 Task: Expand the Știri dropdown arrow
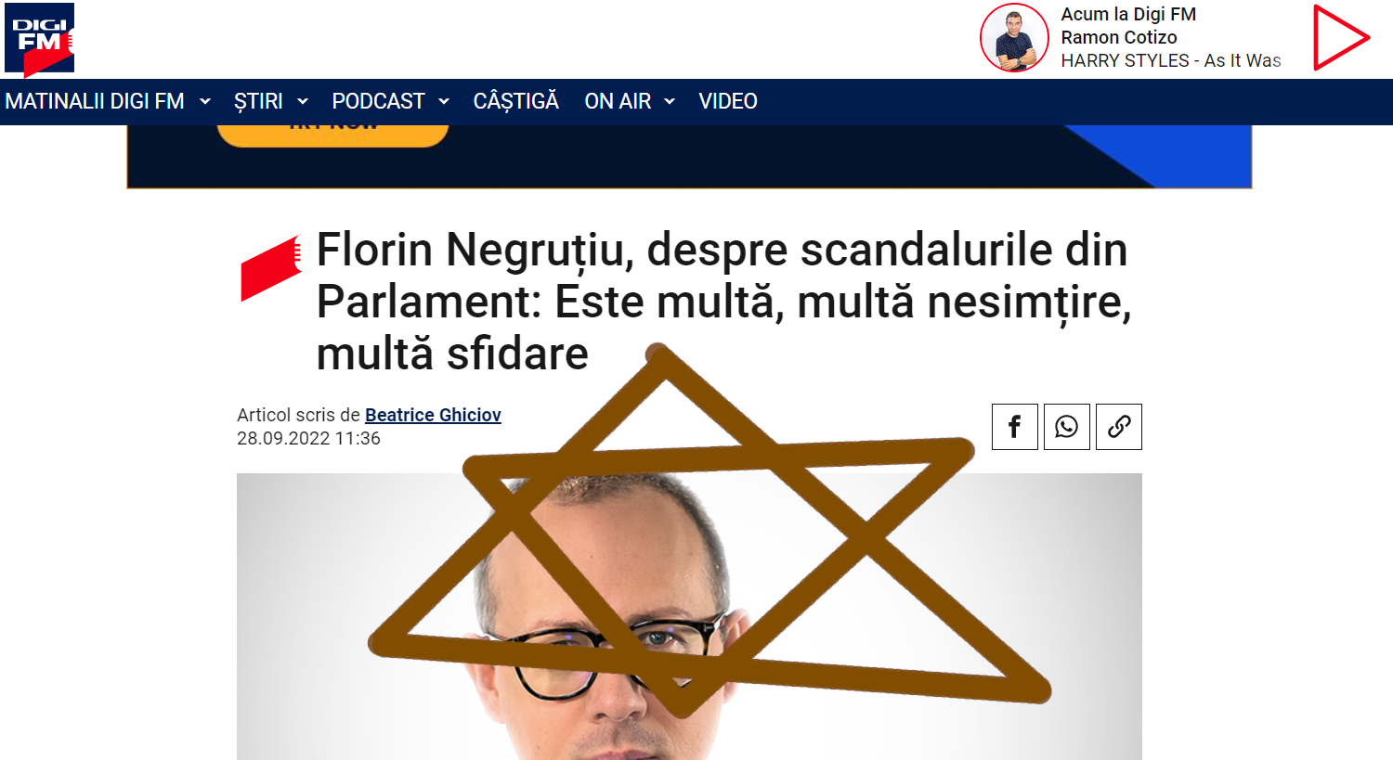click(x=303, y=101)
